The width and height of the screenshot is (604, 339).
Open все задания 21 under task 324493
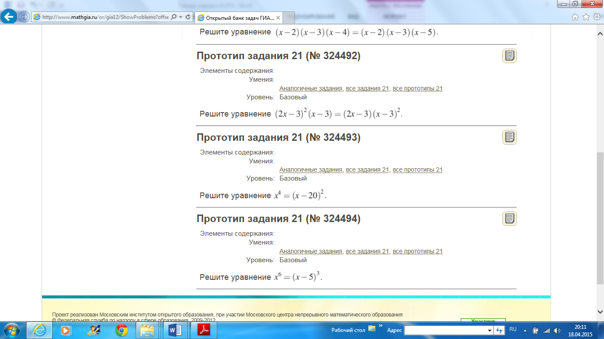click(x=367, y=169)
